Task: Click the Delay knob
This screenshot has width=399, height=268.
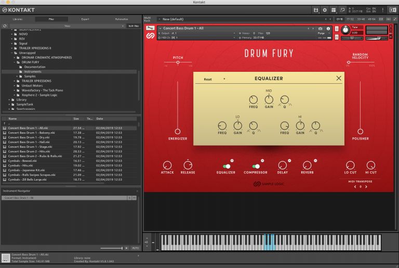Action: 282,165
